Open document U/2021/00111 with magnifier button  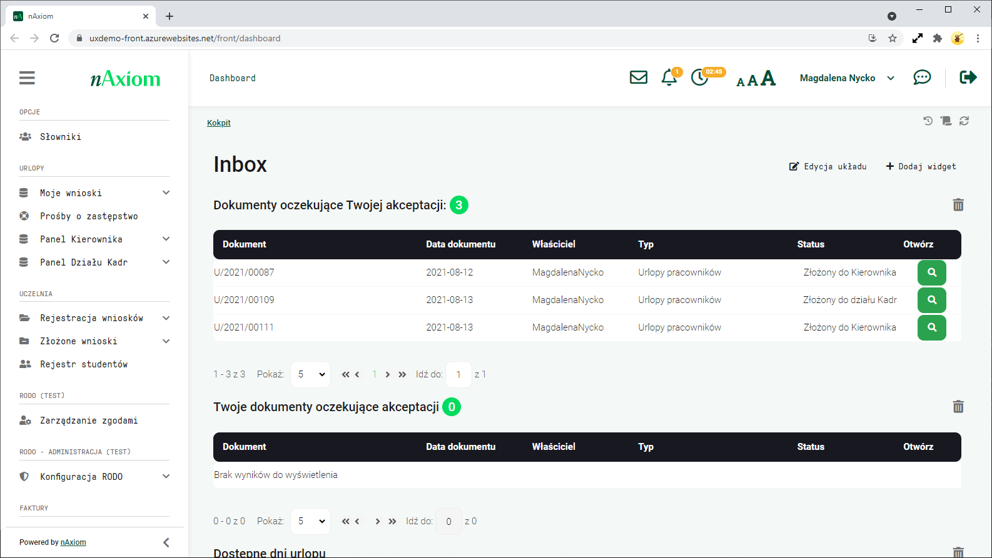click(932, 327)
